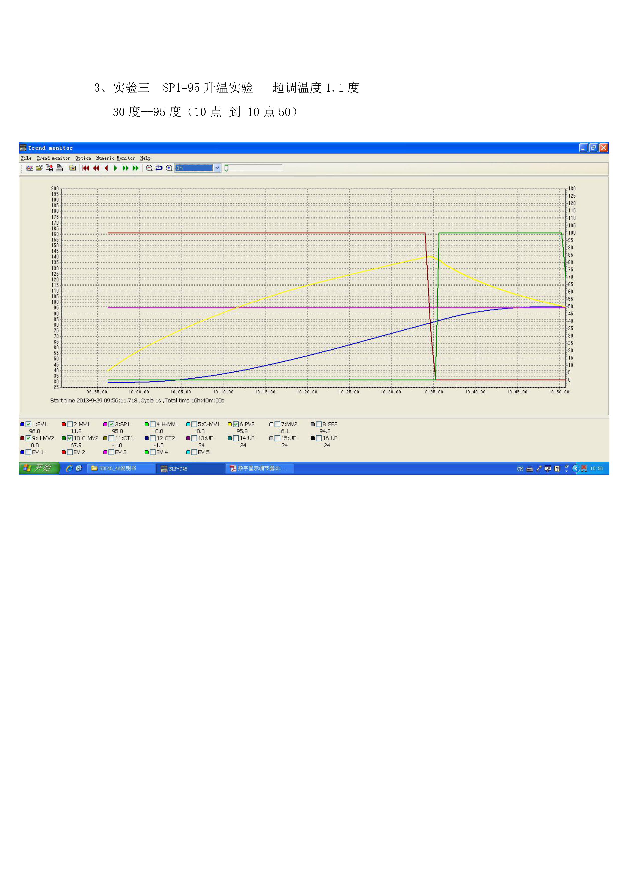Click the CH language indicator in tray
The image size is (621, 878).
(520, 469)
